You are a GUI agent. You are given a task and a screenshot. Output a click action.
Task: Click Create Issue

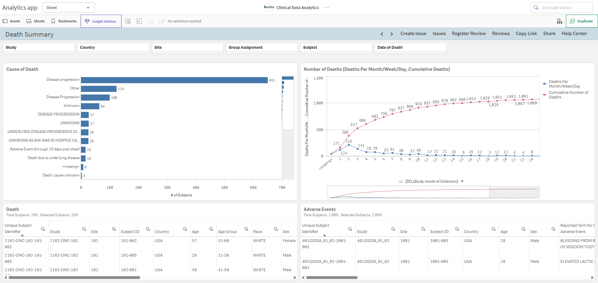point(413,34)
